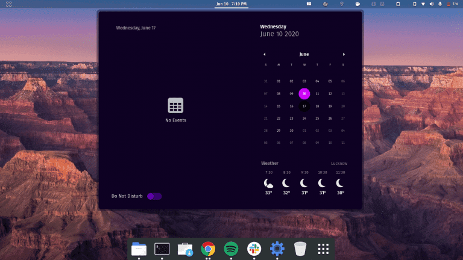
Task: Click the 7:30 forecast showing 33°
Action: pyautogui.click(x=268, y=183)
